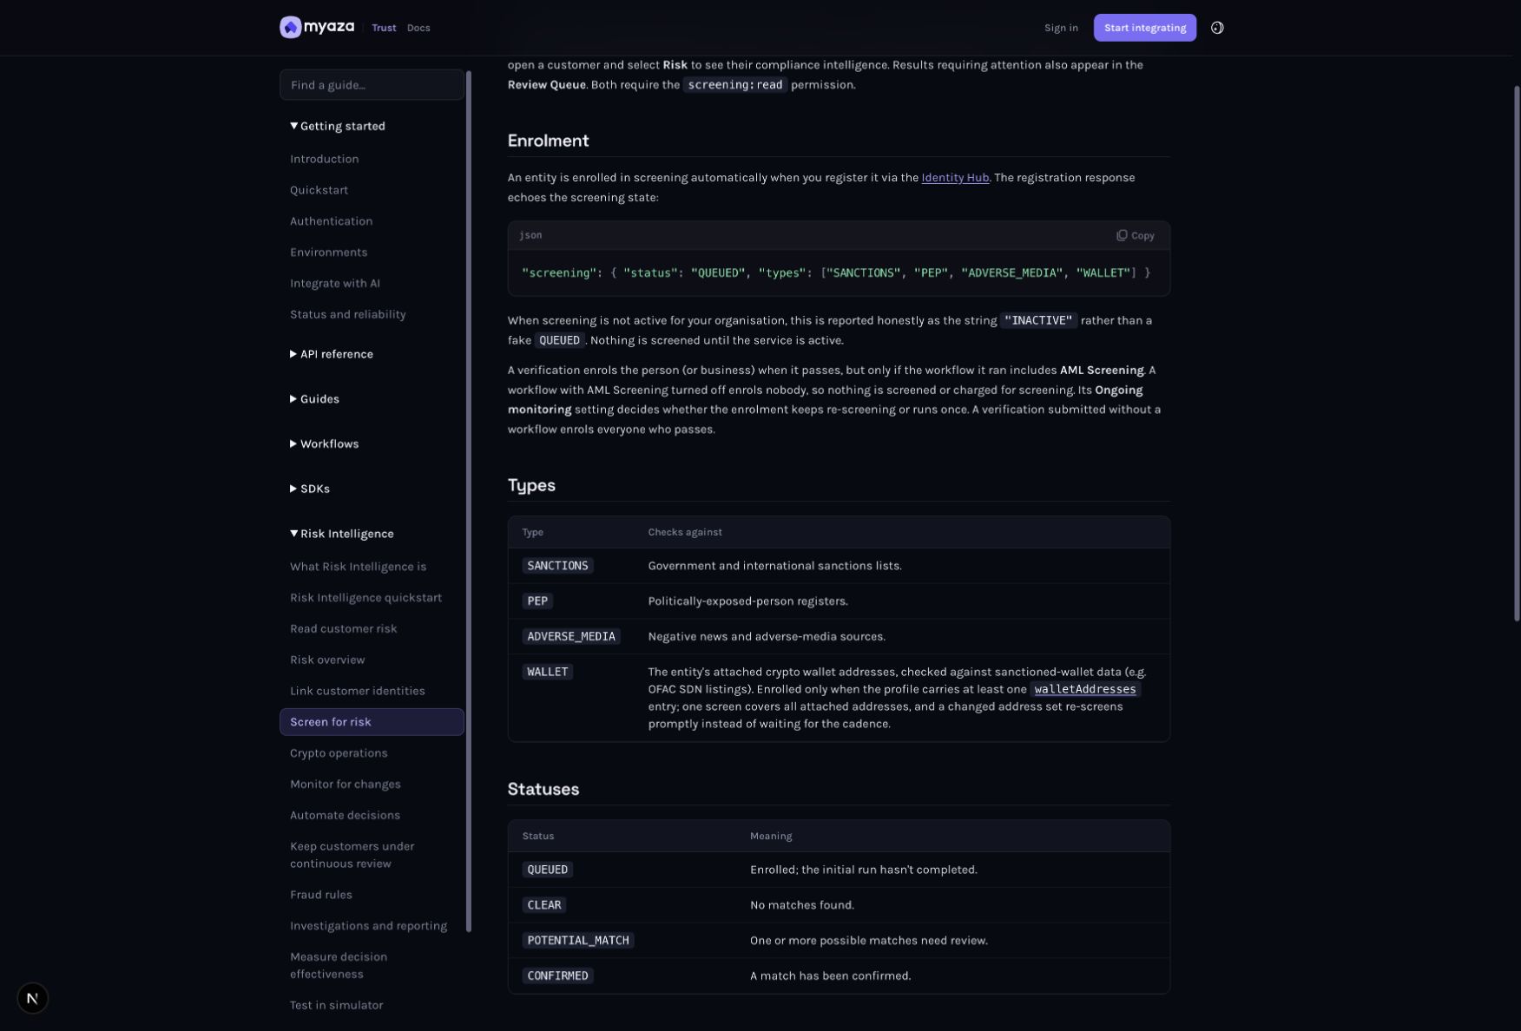Open Keep customers under continuous review

[352, 855]
